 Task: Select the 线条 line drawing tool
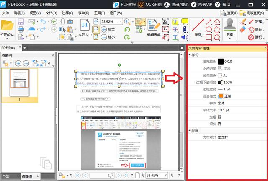198,27
